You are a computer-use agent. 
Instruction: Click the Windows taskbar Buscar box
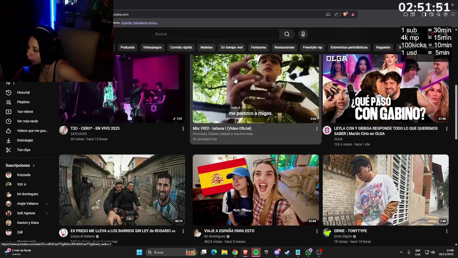[172, 252]
